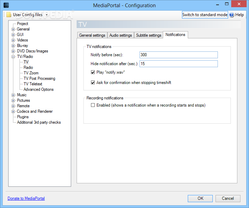Select the Remote tree label

pyautogui.click(x=23, y=106)
